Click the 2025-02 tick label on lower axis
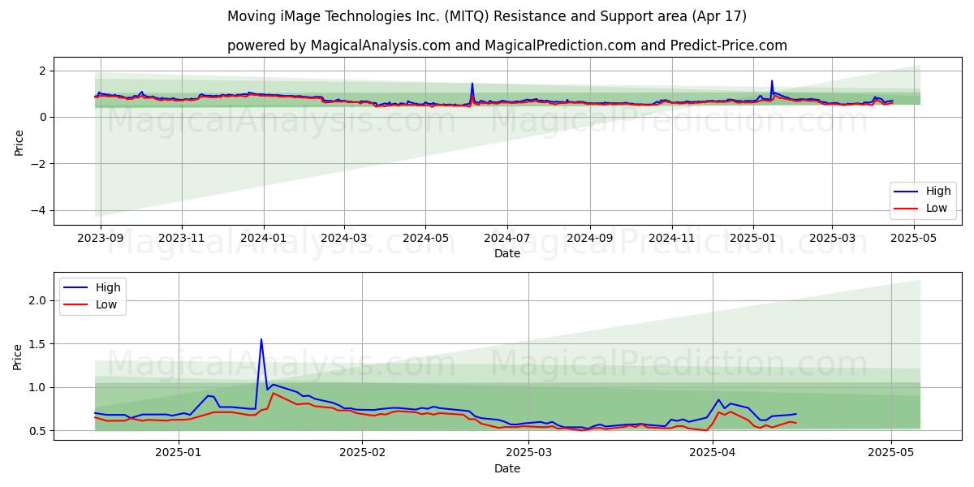Viewport: 974px width, 487px height. pyautogui.click(x=362, y=454)
